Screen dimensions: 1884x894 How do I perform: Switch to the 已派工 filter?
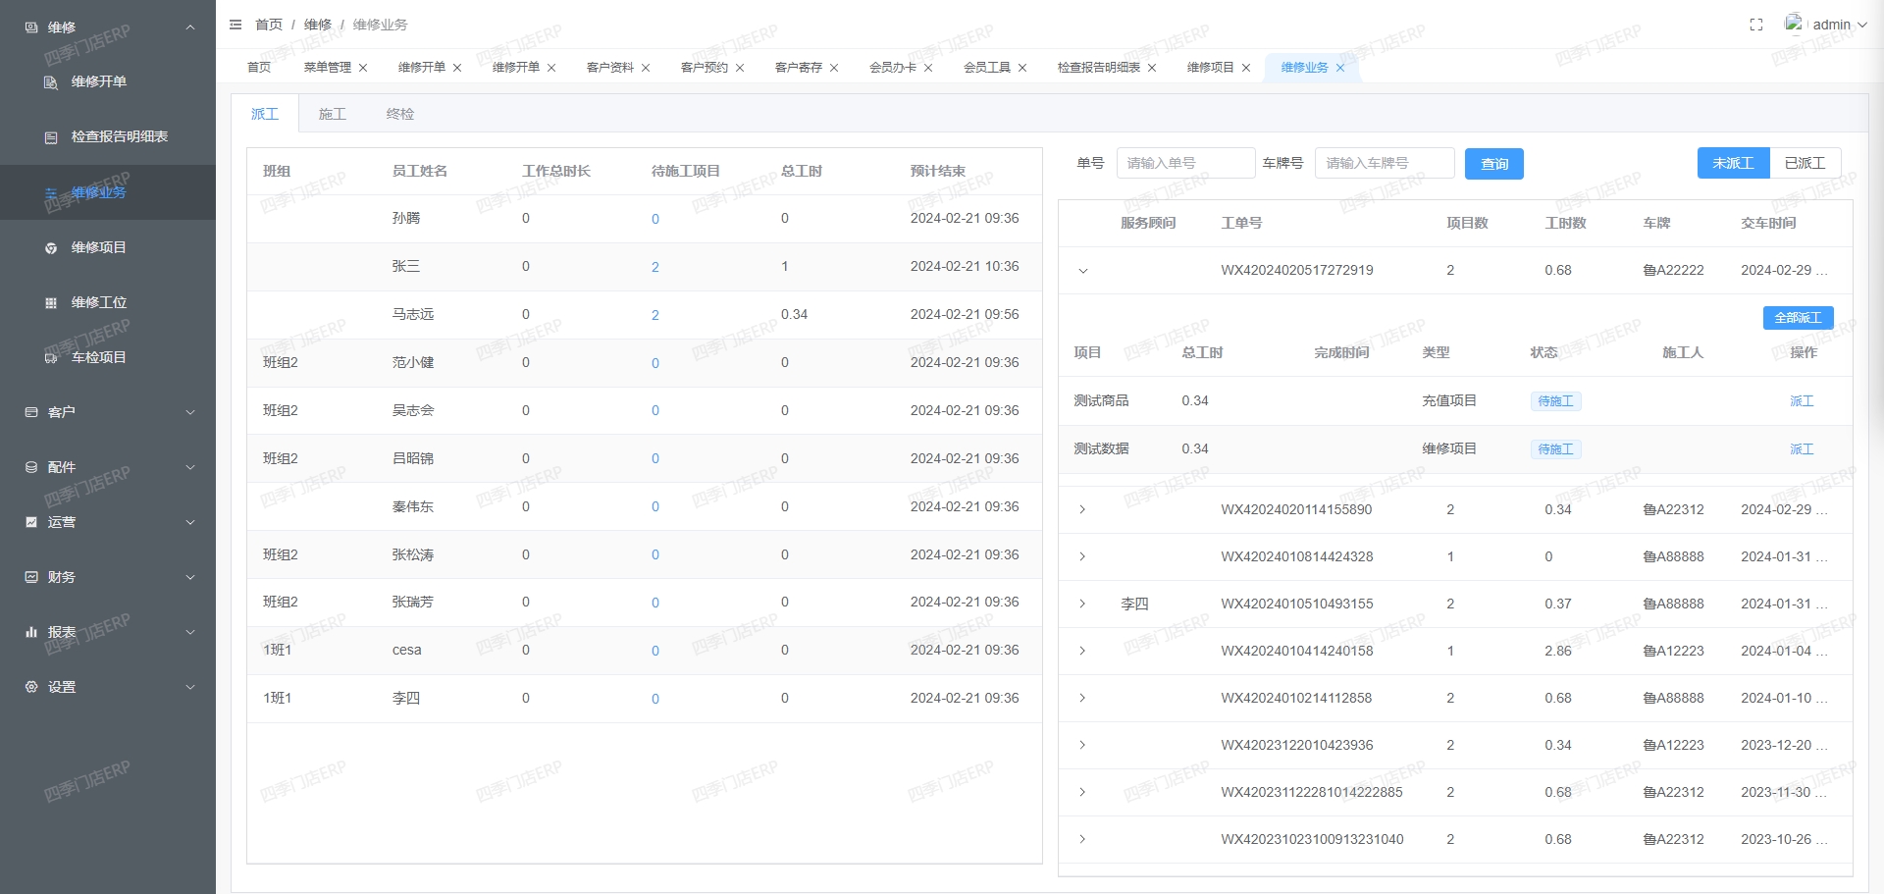tap(1805, 163)
